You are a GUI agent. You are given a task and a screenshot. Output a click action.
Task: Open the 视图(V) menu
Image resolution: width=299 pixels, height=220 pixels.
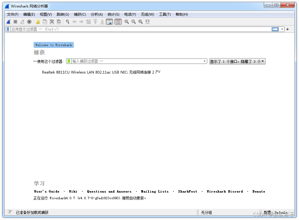tap(46, 14)
